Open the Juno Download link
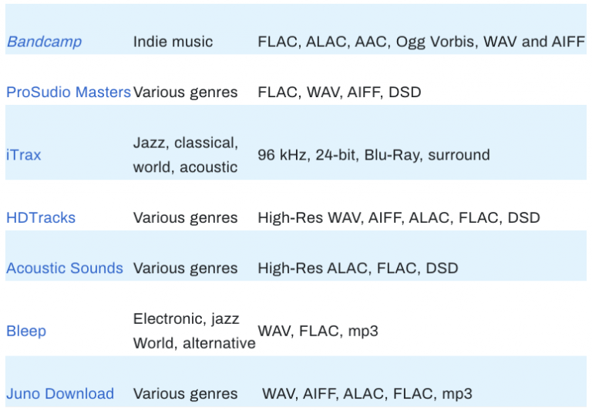Viewport: 592px width, 411px height. [x=60, y=393]
